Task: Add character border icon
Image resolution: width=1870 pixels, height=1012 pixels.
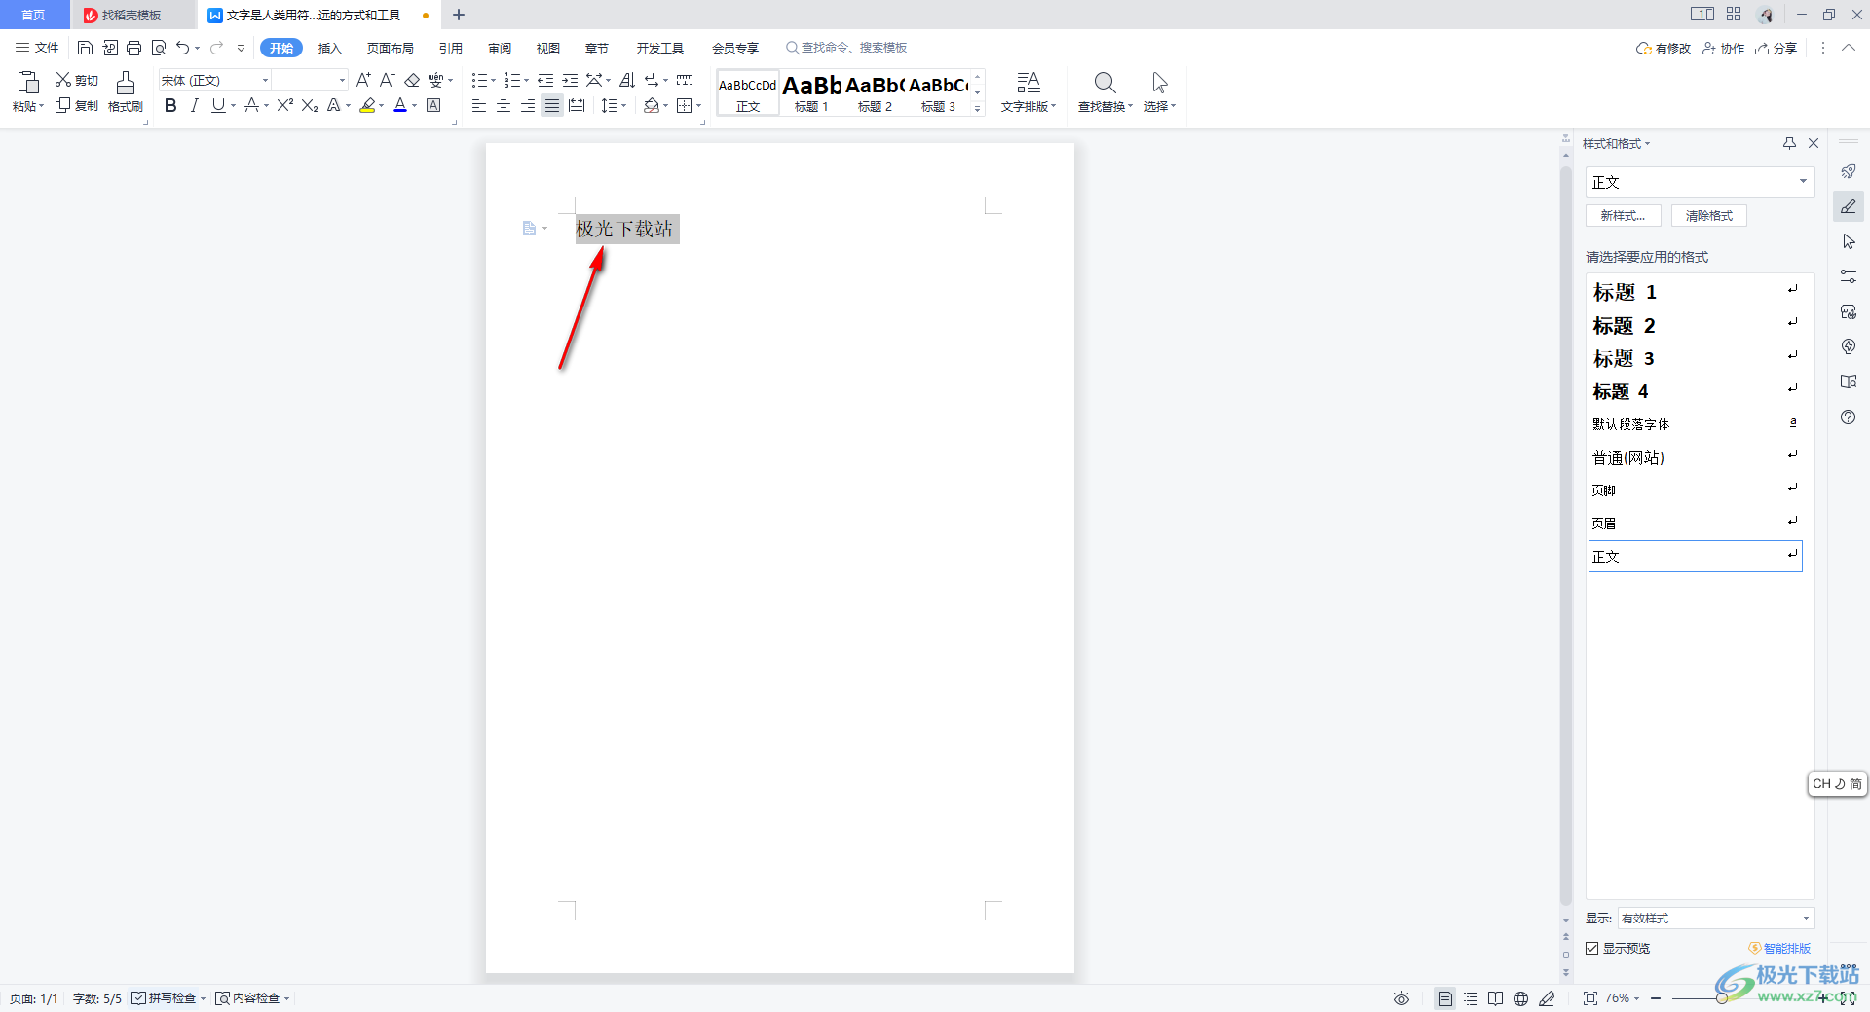Action: pos(433,105)
